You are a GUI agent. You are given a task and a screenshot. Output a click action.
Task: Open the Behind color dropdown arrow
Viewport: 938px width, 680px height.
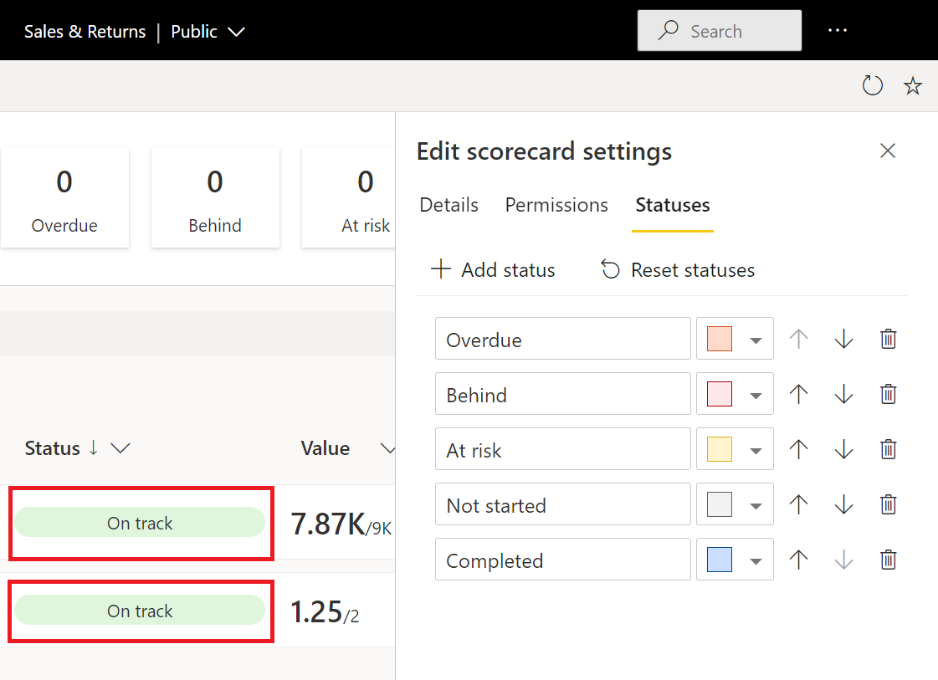[756, 396]
